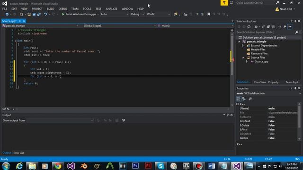Image resolution: width=303 pixels, height=170 pixels.
Task: Collapse the pascals_triangle project node
Action: pyautogui.click(x=239, y=42)
